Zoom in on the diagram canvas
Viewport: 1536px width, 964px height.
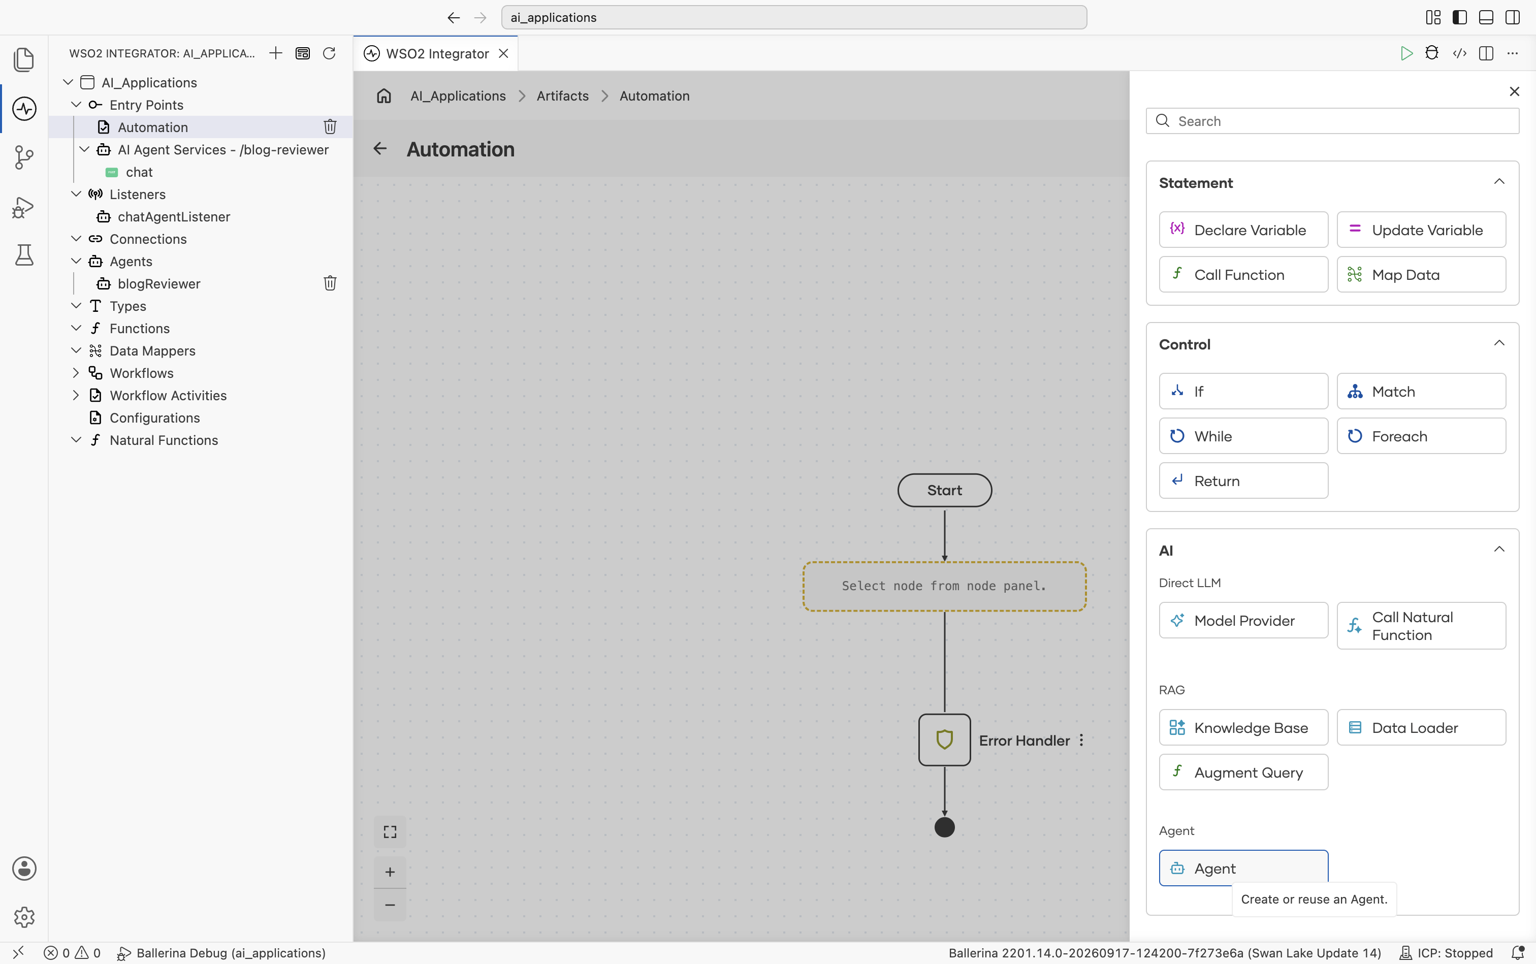390,872
